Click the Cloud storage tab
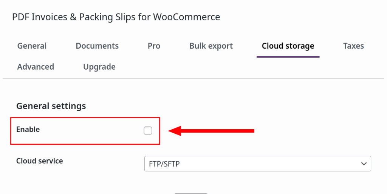The width and height of the screenshot is (387, 194). click(288, 46)
